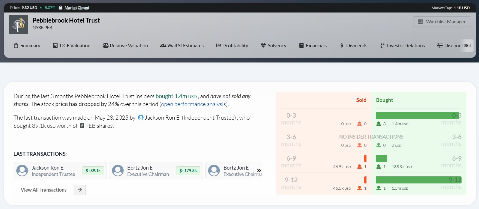Click the Relative Valuation scales icon
The width and height of the screenshot is (479, 209).
pyautogui.click(x=105, y=46)
